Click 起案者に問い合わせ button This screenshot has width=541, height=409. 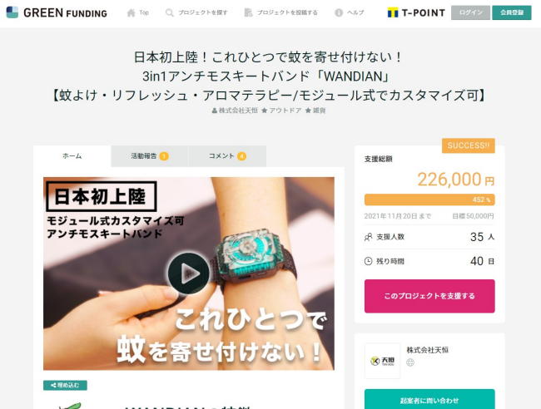pos(429,400)
